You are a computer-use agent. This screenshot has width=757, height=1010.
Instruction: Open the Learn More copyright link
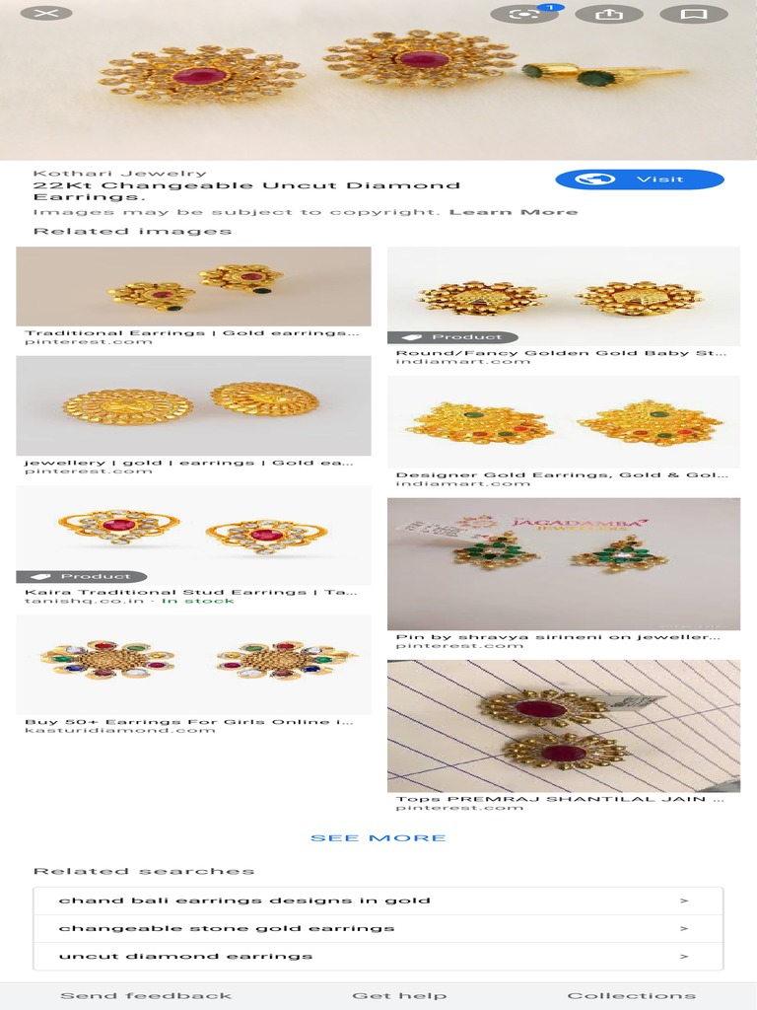[513, 212]
